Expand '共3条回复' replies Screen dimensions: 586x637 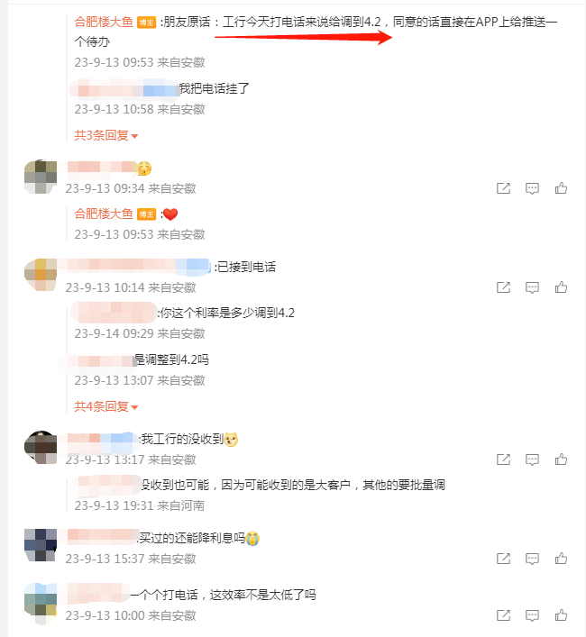[x=106, y=135]
